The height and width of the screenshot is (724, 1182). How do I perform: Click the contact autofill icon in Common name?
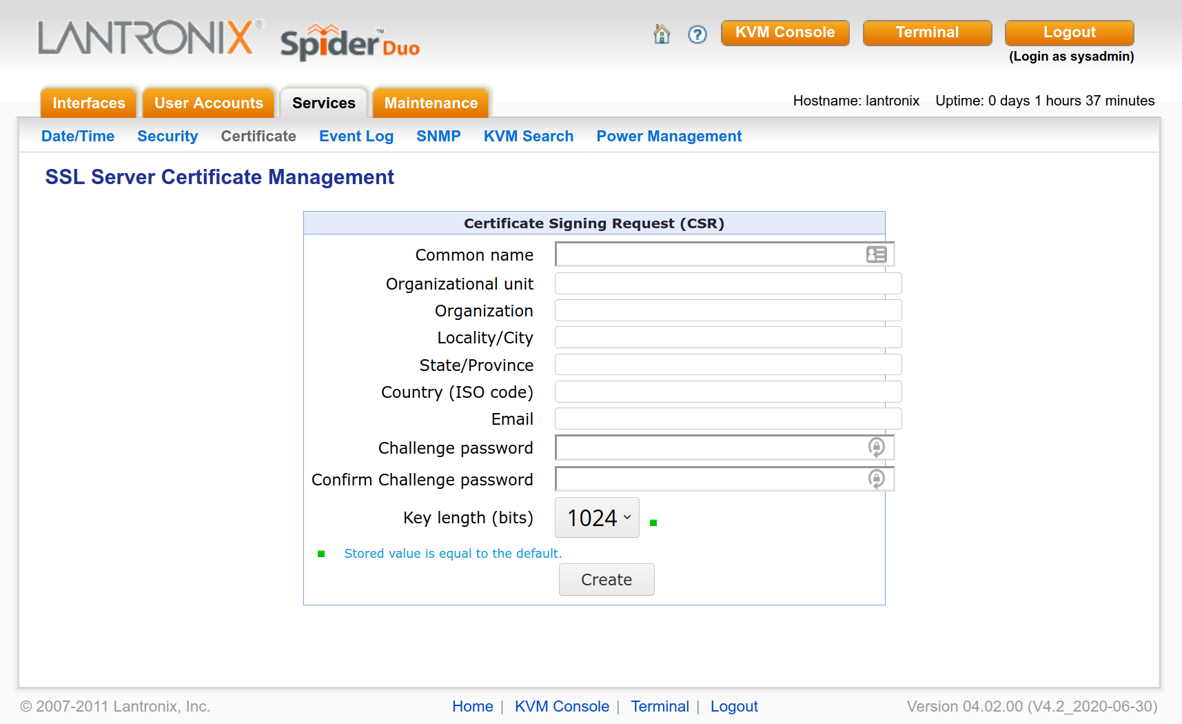pos(876,254)
